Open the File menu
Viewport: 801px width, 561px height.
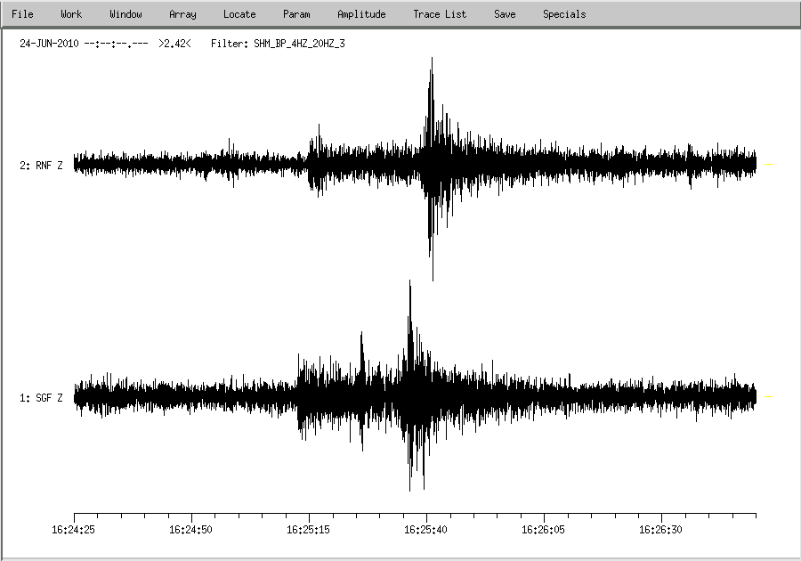[22, 14]
